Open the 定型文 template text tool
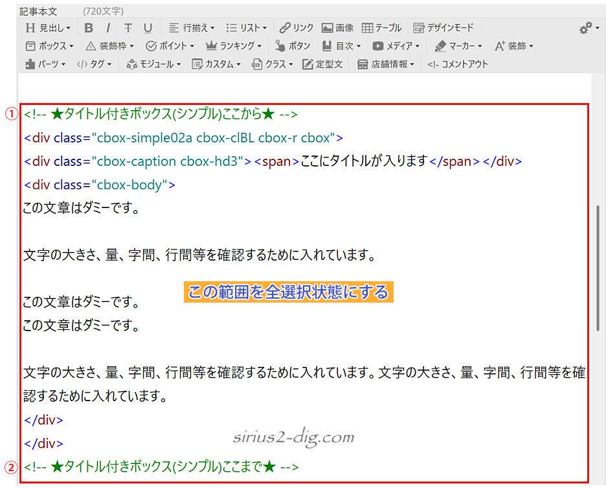 click(322, 64)
